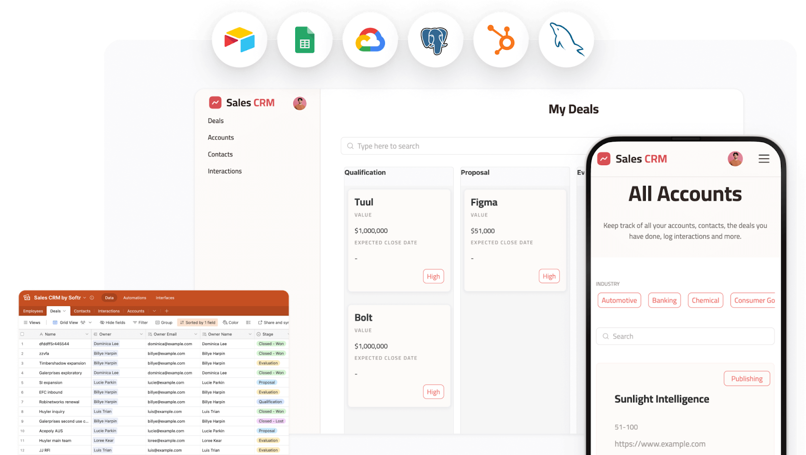Click the Publishing tag on account card

click(747, 378)
